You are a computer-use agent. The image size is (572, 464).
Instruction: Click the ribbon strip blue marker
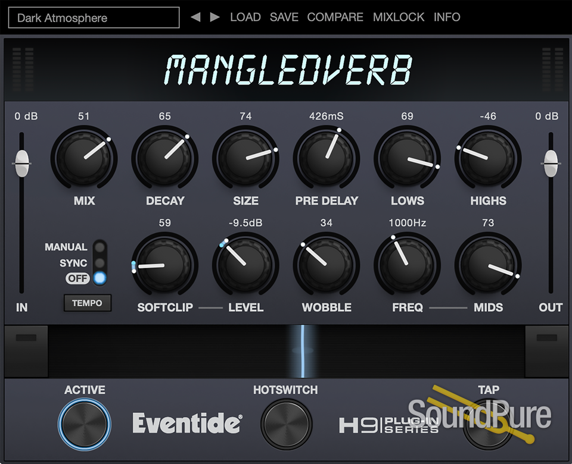point(303,351)
